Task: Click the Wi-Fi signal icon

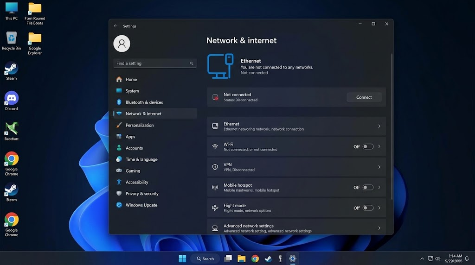Action: pos(215,146)
